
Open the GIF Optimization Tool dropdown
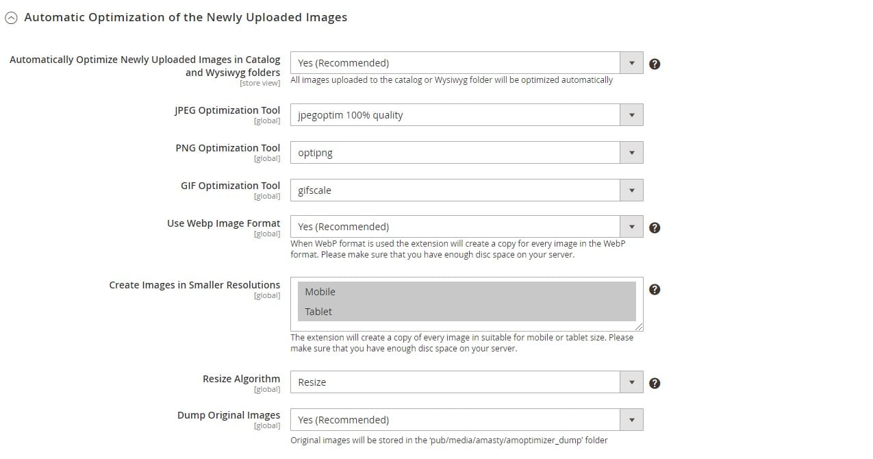pyautogui.click(x=466, y=190)
